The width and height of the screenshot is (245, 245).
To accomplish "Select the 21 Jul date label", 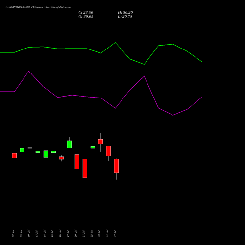I will point(84,234).
